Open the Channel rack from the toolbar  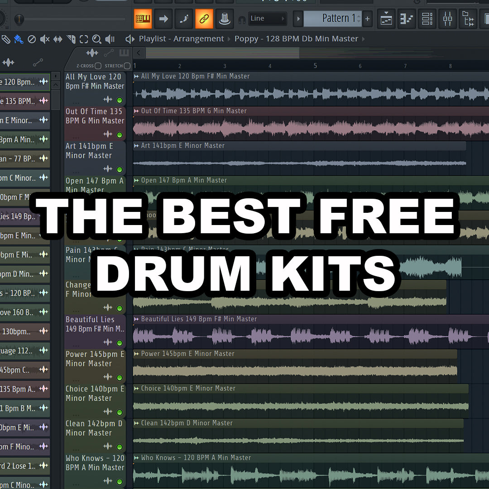[427, 19]
